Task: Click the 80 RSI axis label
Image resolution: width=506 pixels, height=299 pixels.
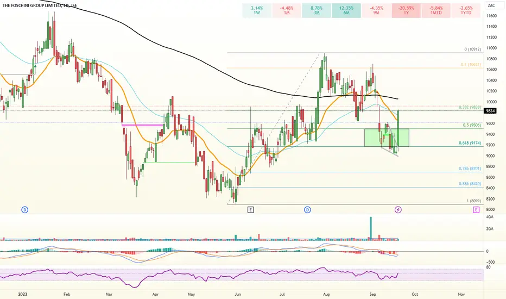Action: (x=488, y=267)
